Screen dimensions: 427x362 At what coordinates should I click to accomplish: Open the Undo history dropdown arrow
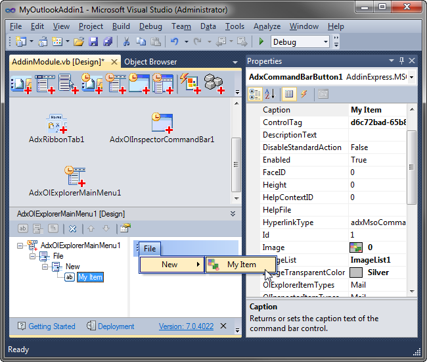(x=187, y=41)
